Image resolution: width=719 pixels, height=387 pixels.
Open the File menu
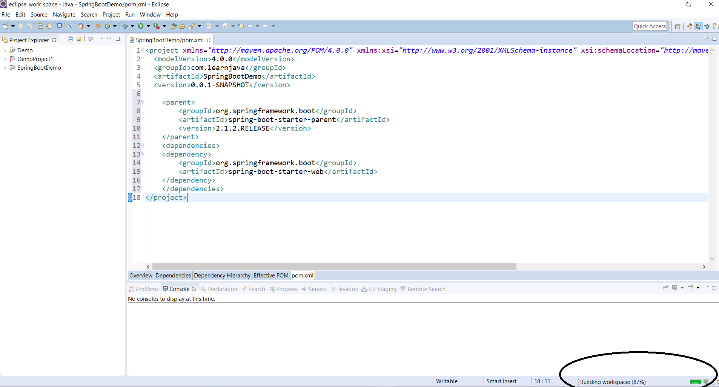pyautogui.click(x=6, y=15)
